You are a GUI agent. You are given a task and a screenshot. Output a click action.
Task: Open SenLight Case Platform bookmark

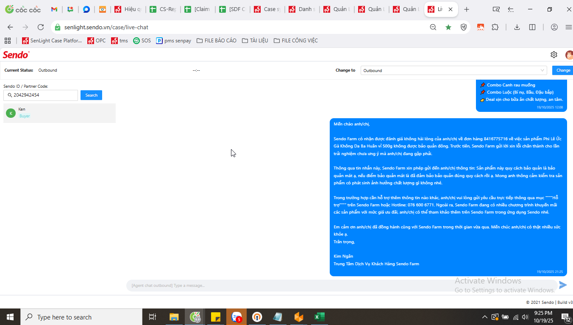pos(52,41)
